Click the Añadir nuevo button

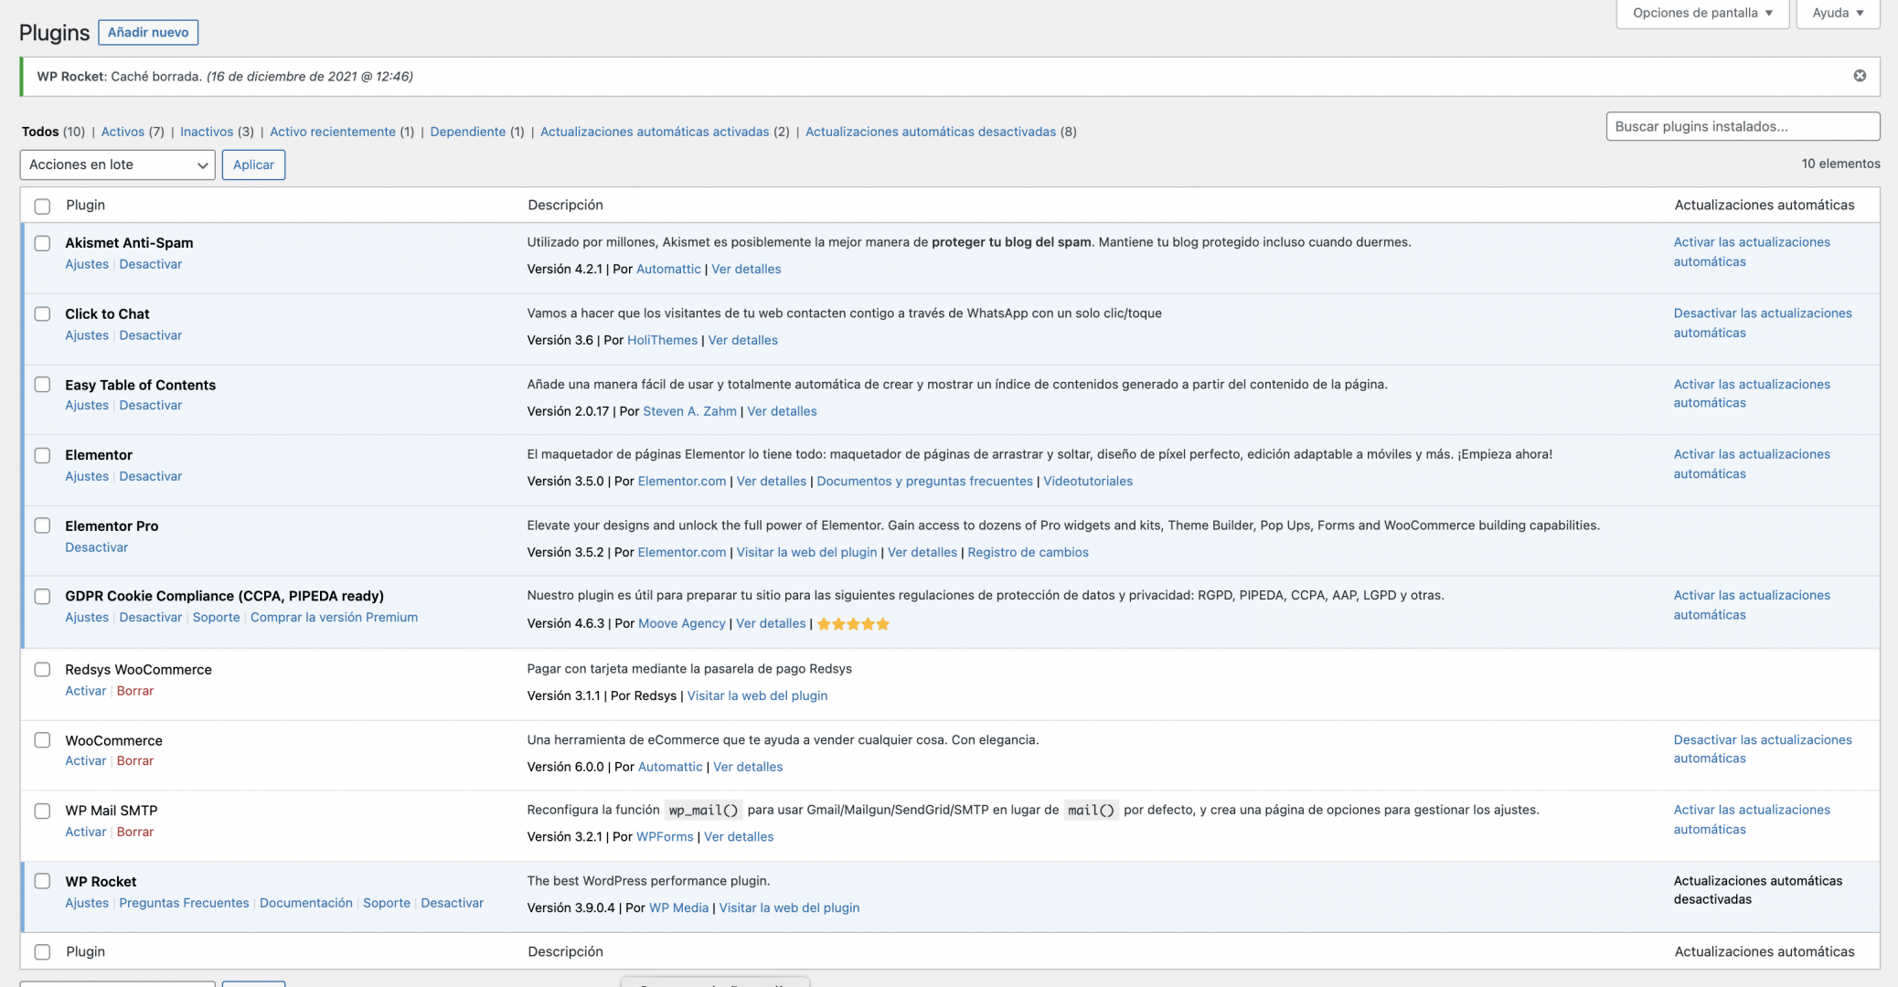(148, 32)
